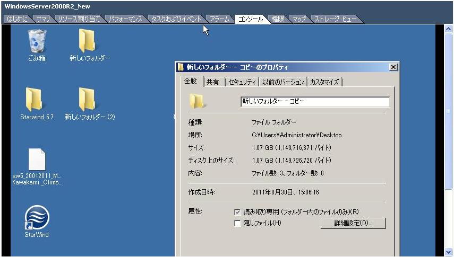The height and width of the screenshot is (257, 454).
Task: Click the C:¥Users¥Administrator¥Desktop location text
Action: 297,135
